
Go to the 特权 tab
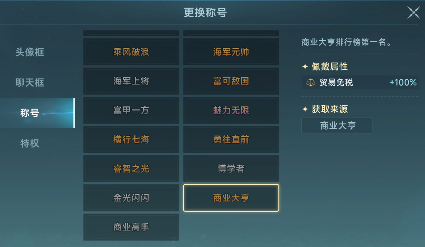(30, 143)
